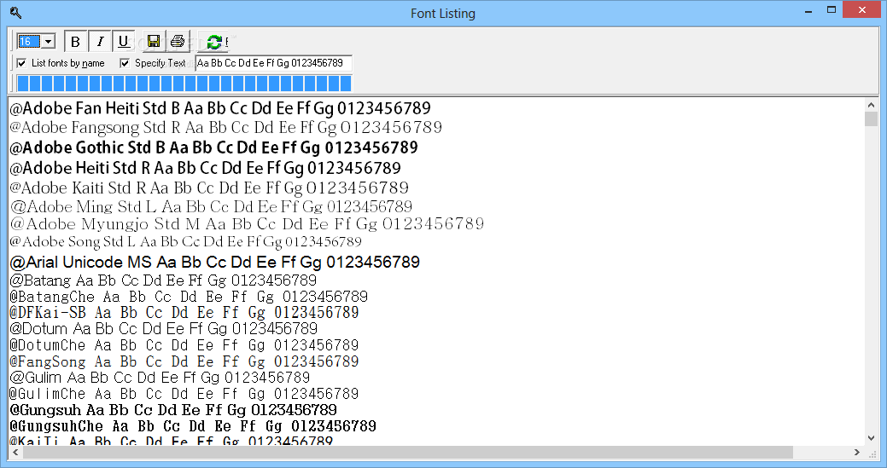
Task: Click the horizontal scrollbar left arrow
Action: [x=15, y=452]
